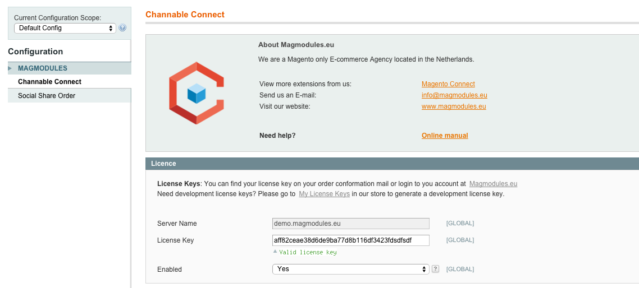Screen dimensions: 639x288
Task: Open the Magento Connect link
Action: [x=448, y=84]
